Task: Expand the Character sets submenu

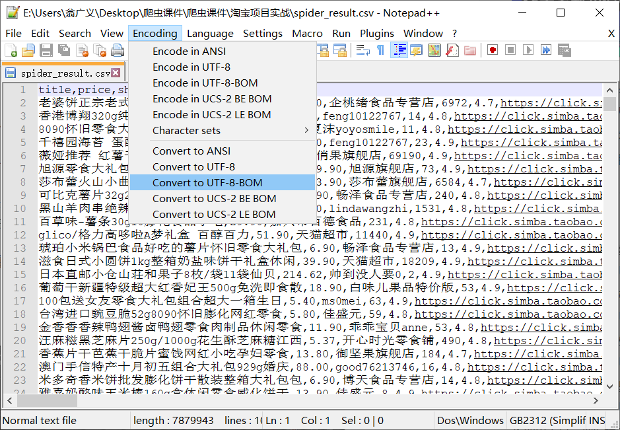Action: 223,131
